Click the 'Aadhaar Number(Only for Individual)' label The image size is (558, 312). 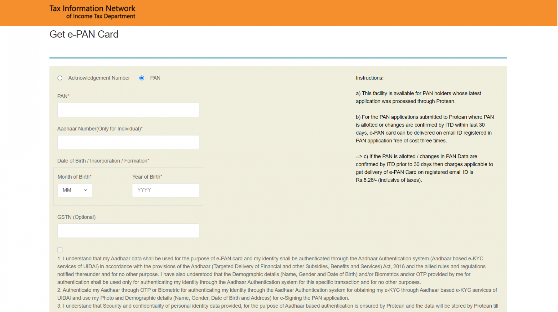(x=99, y=129)
